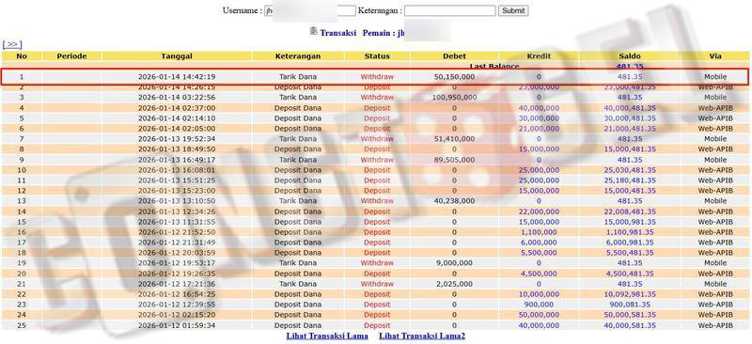
Task: Click date 2026-01-12 01:59:34 in row 25
Action: (177, 325)
